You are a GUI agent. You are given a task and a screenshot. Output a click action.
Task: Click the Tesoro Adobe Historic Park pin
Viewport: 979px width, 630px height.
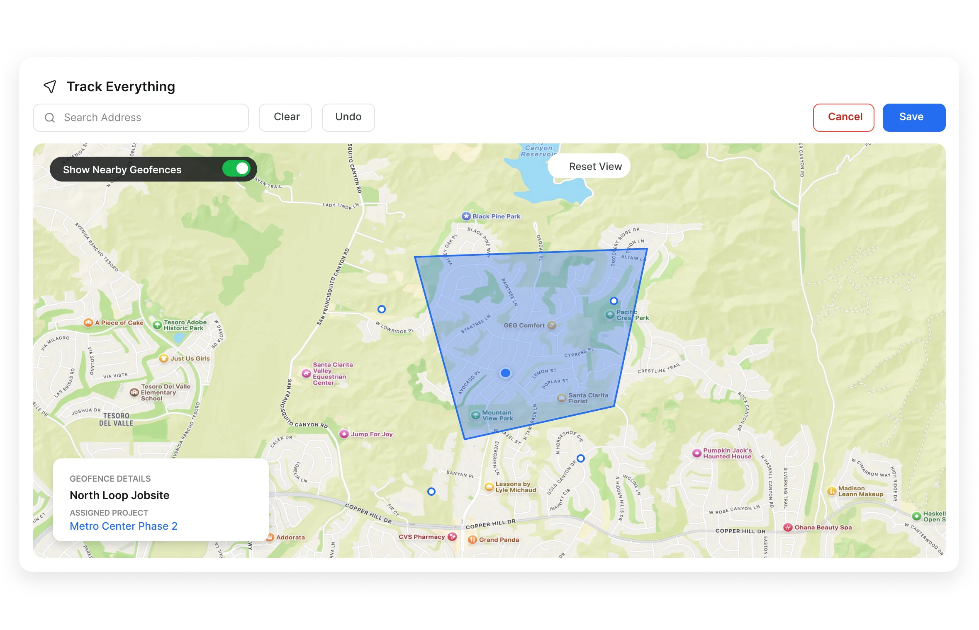click(x=157, y=325)
